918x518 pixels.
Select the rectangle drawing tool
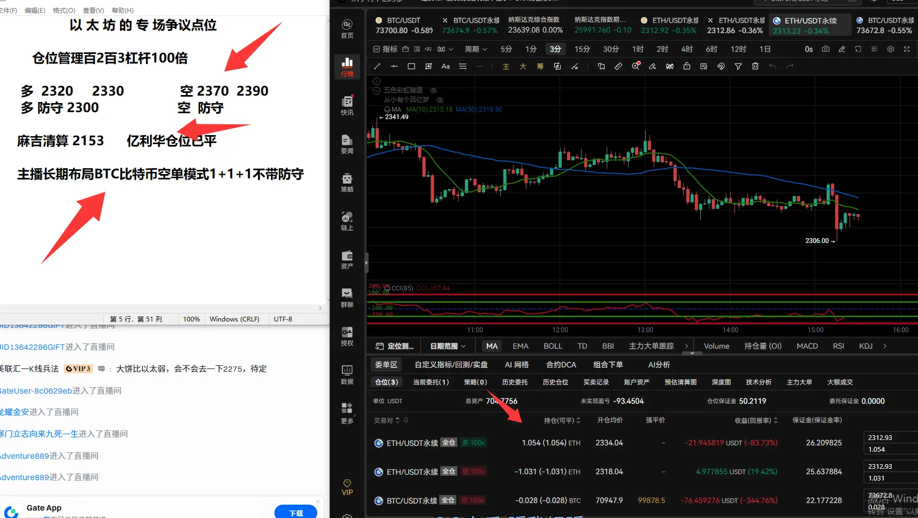[411, 66]
